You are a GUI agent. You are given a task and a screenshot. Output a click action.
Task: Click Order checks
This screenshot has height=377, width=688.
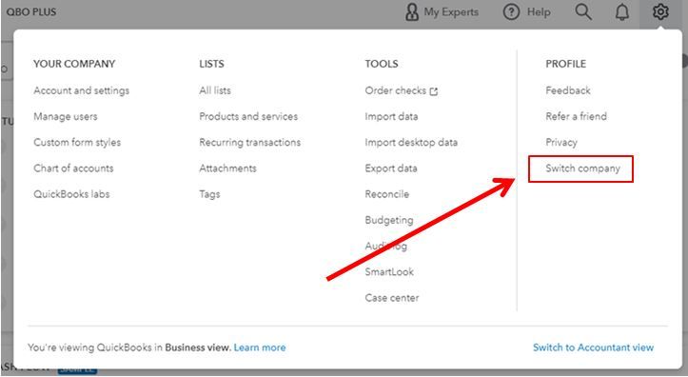pyautogui.click(x=395, y=90)
